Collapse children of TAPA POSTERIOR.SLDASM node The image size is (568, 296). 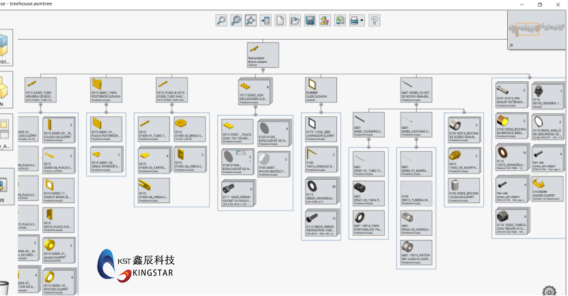click(106, 105)
